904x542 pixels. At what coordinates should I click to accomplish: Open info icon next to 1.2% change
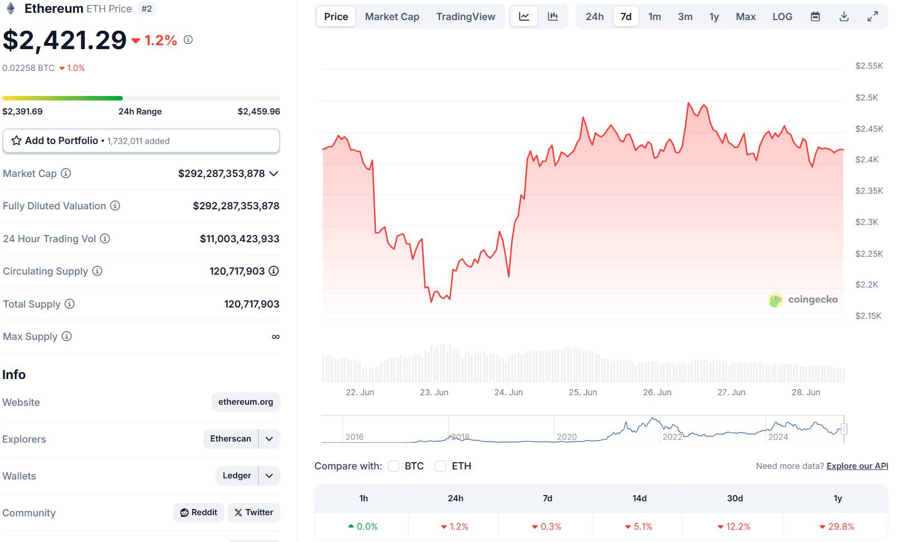(188, 40)
